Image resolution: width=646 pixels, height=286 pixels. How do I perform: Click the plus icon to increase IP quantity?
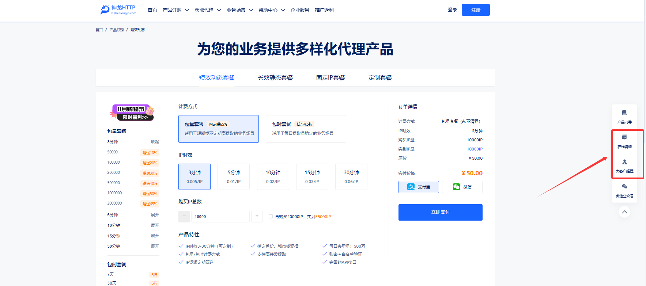pos(257,216)
